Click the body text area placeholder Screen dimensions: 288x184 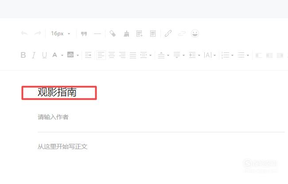coord(62,146)
